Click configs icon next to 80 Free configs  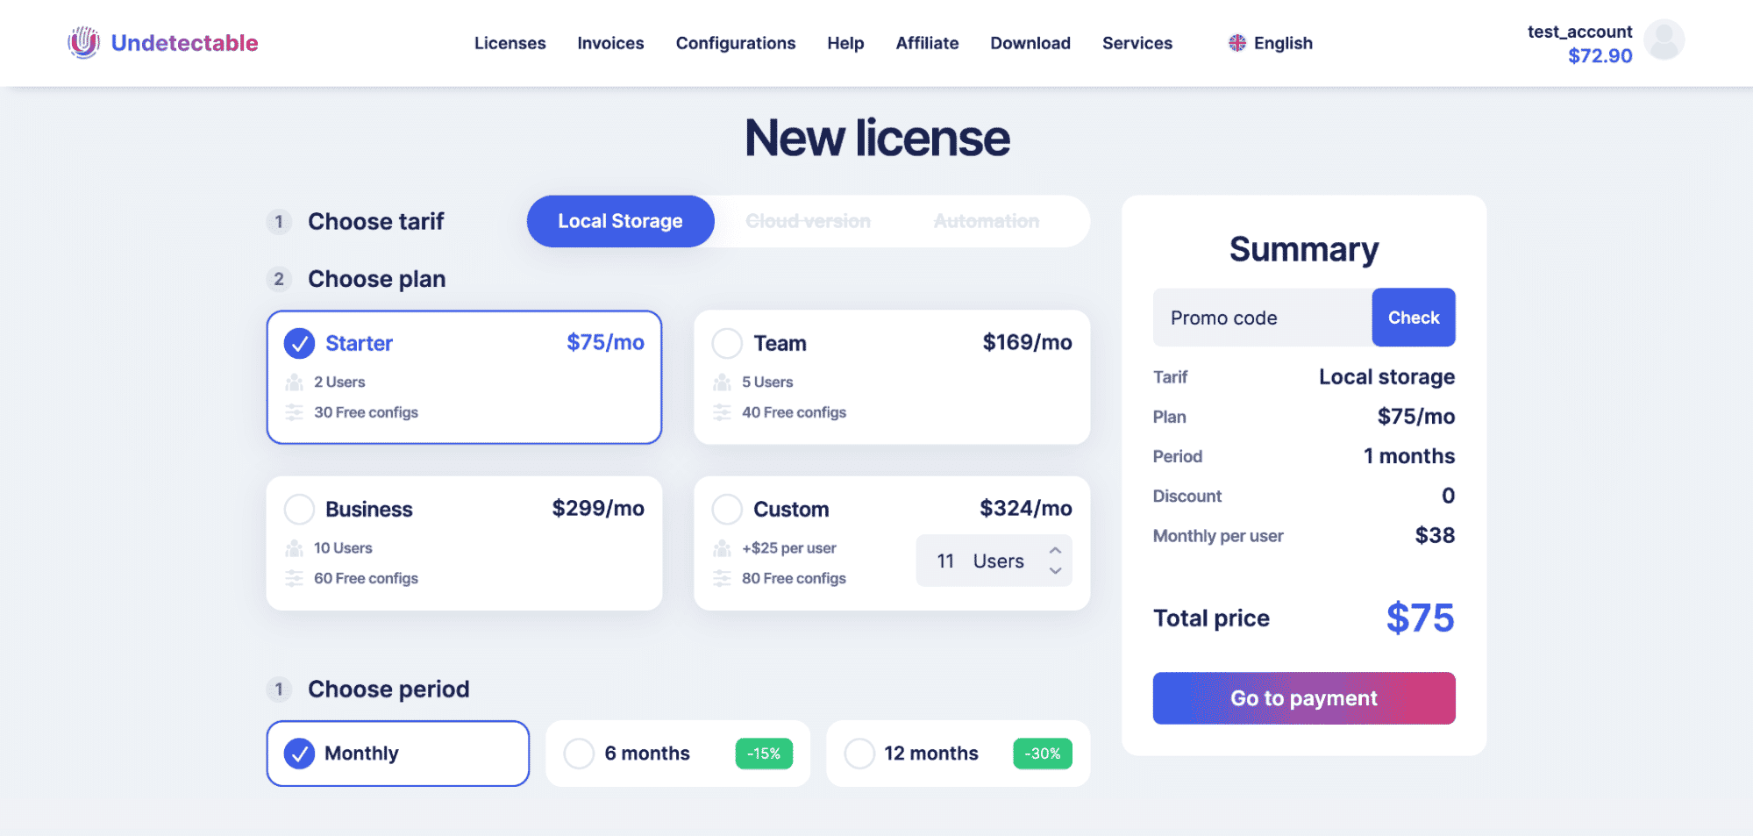tap(722, 578)
